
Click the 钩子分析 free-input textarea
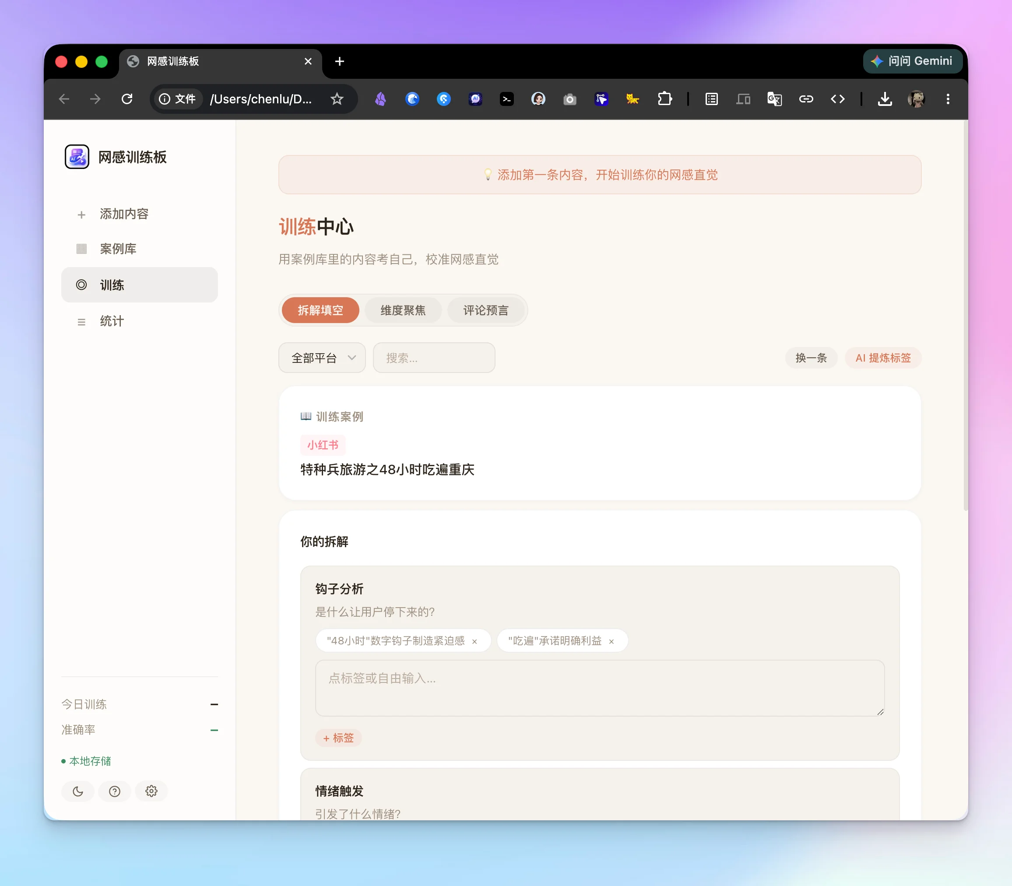tap(600, 688)
